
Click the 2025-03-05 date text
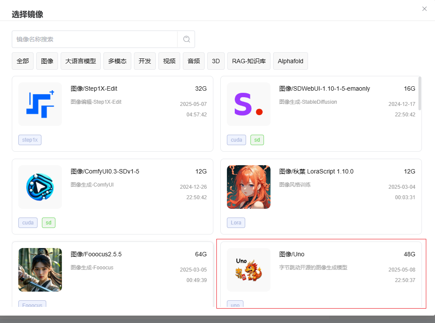point(193,270)
